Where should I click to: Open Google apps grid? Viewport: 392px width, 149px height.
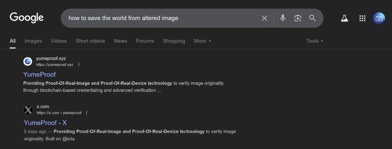[362, 18]
